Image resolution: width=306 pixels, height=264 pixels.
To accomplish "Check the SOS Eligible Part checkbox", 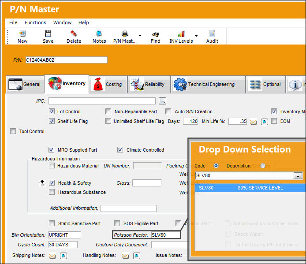I will 117,223.
